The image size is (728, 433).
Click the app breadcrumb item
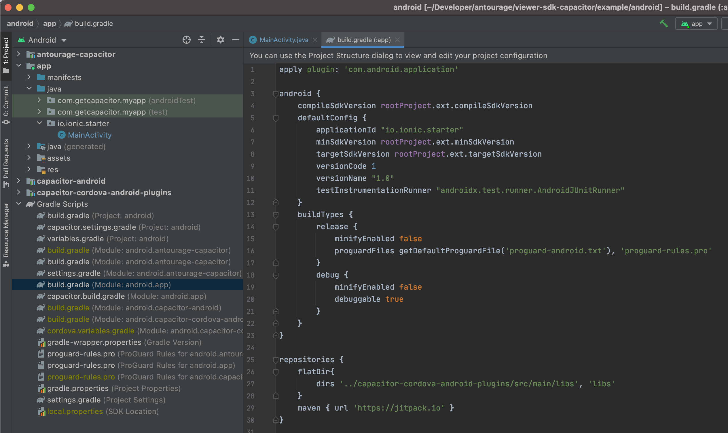tap(49, 23)
